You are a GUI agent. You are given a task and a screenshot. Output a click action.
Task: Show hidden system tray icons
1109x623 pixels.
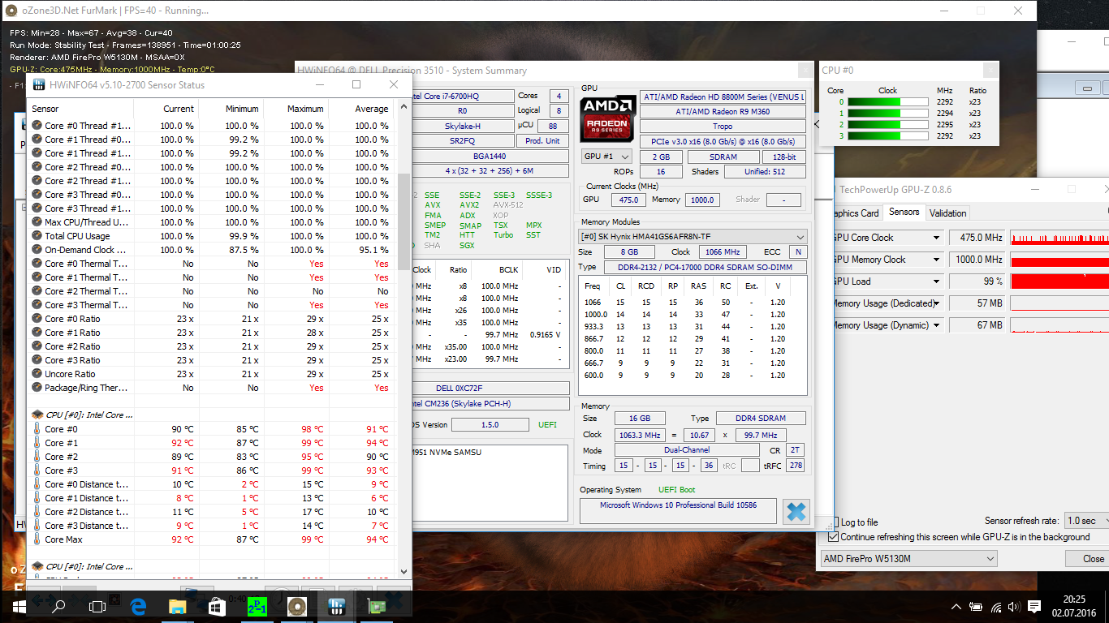pyautogui.click(x=957, y=607)
